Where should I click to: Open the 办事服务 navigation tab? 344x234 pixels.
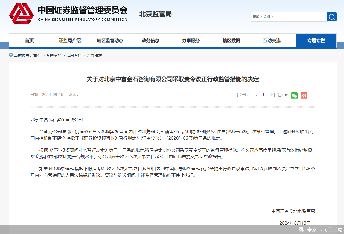coord(191,40)
